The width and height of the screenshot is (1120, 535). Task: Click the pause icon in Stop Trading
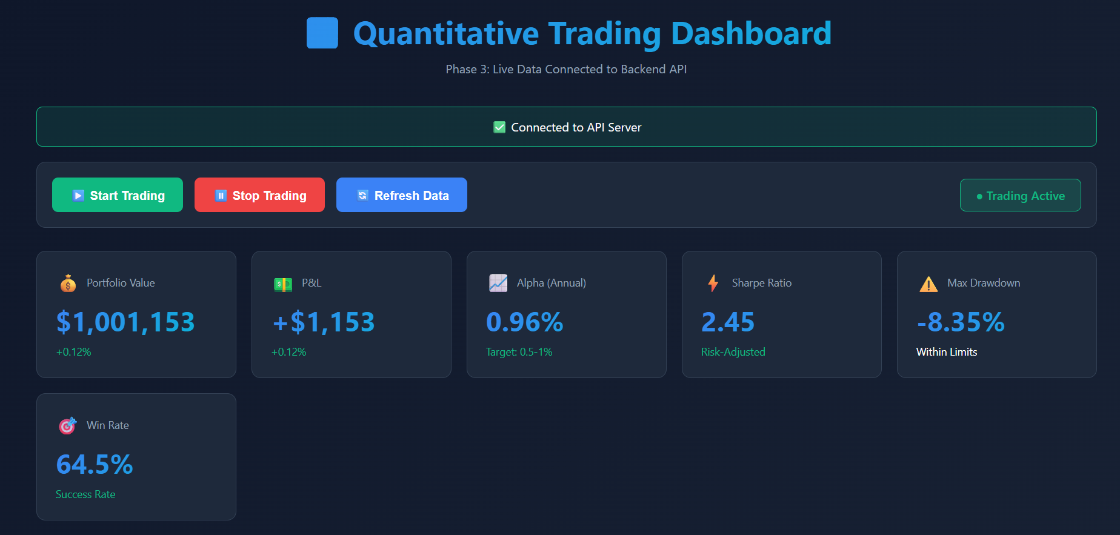tap(221, 195)
